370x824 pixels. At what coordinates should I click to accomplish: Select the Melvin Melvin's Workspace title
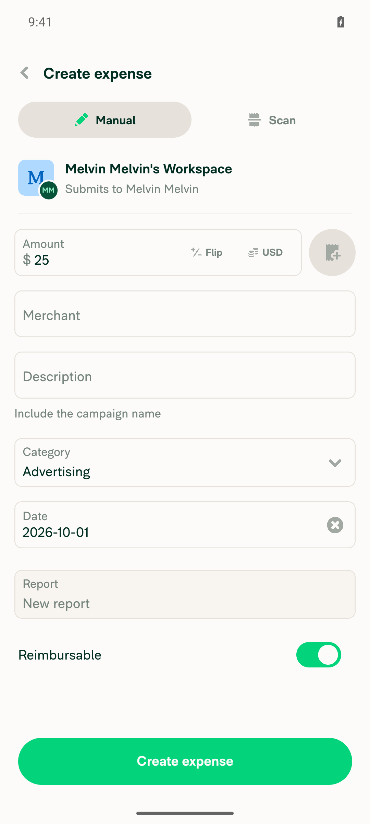click(x=149, y=169)
